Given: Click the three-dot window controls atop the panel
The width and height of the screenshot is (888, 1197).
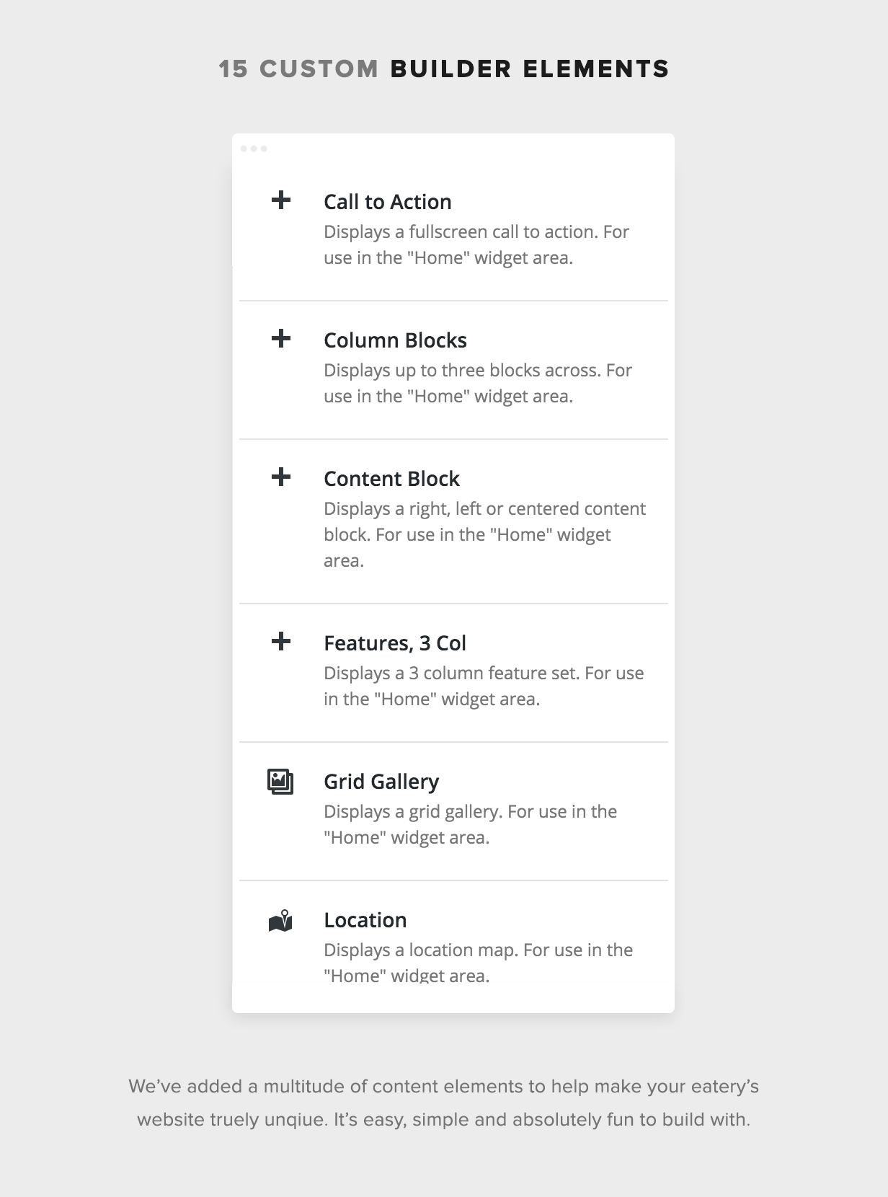Looking at the screenshot, I should (254, 149).
